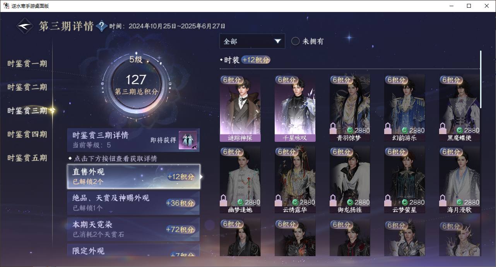Viewport: 496px width, 267px height.
Task: Click the upcoming reward outfit icon
Action: pos(188,140)
